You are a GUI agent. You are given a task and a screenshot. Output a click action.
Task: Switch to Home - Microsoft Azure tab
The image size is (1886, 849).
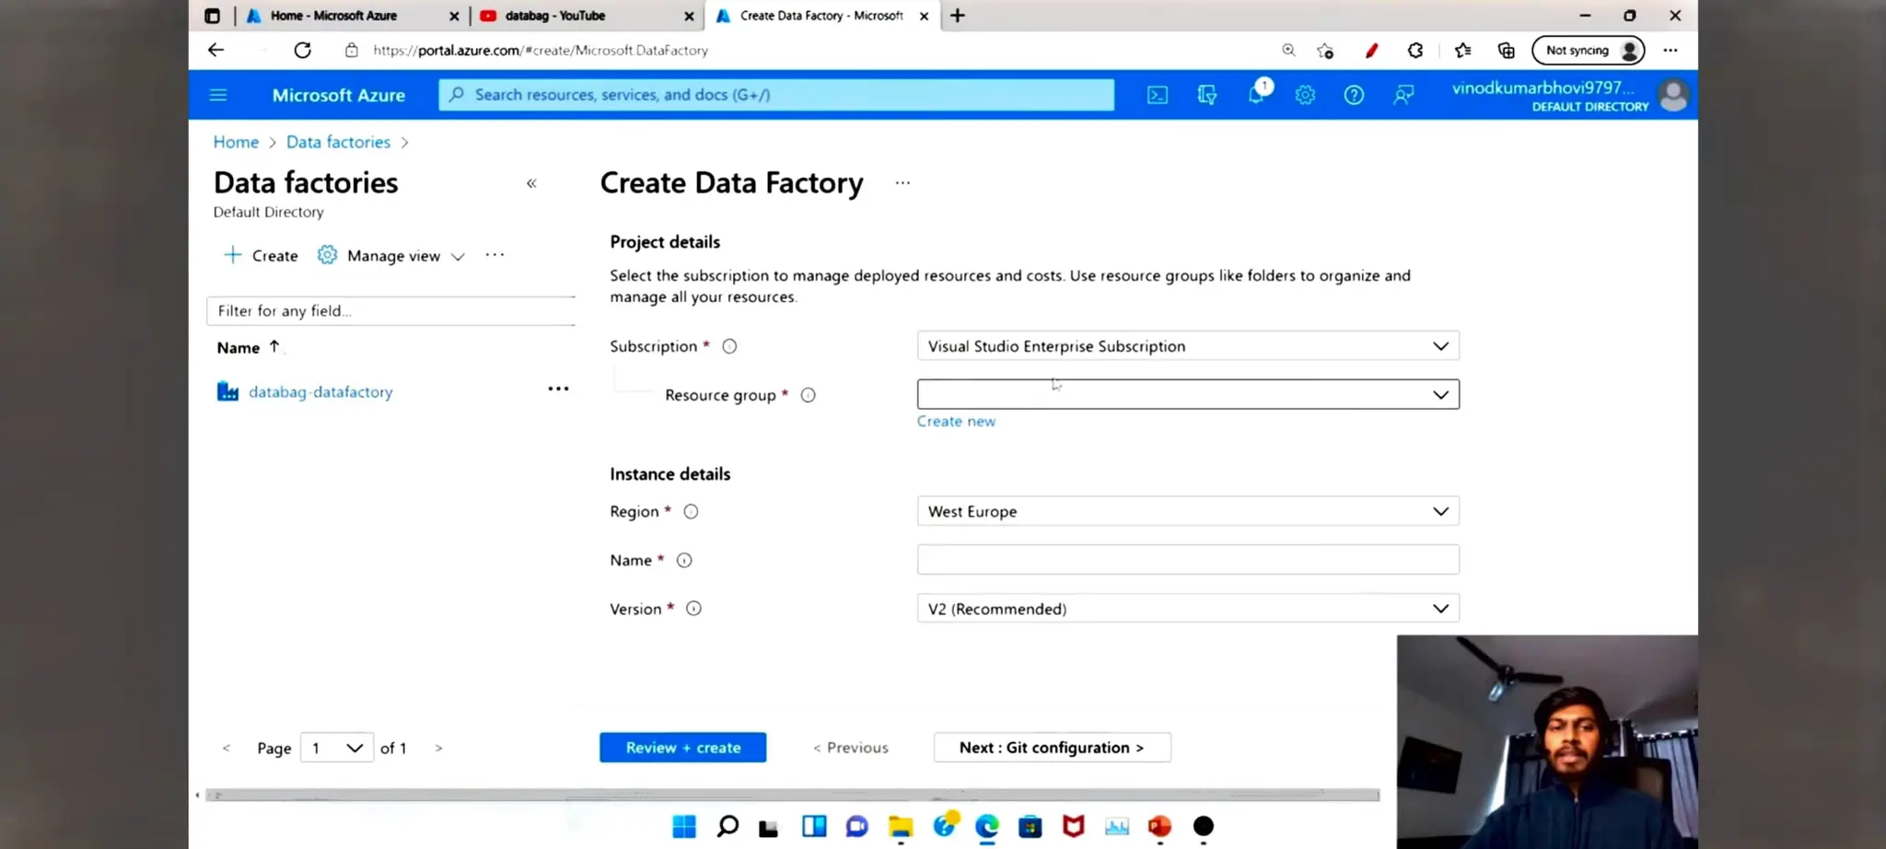tap(333, 16)
